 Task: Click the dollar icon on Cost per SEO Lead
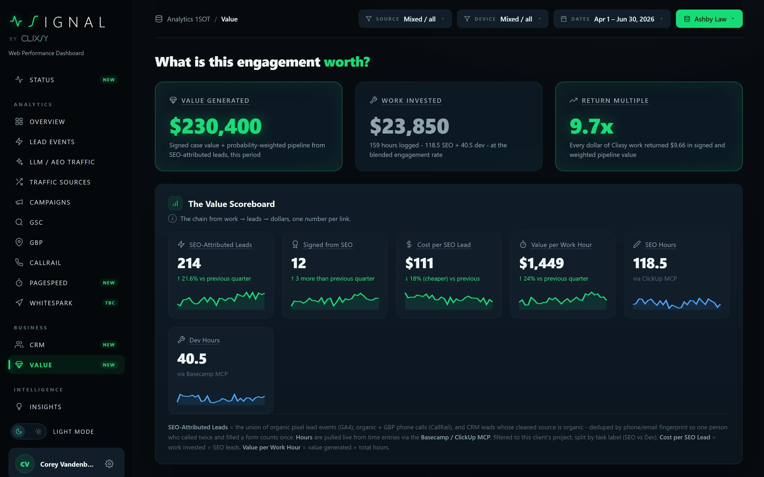click(x=409, y=245)
